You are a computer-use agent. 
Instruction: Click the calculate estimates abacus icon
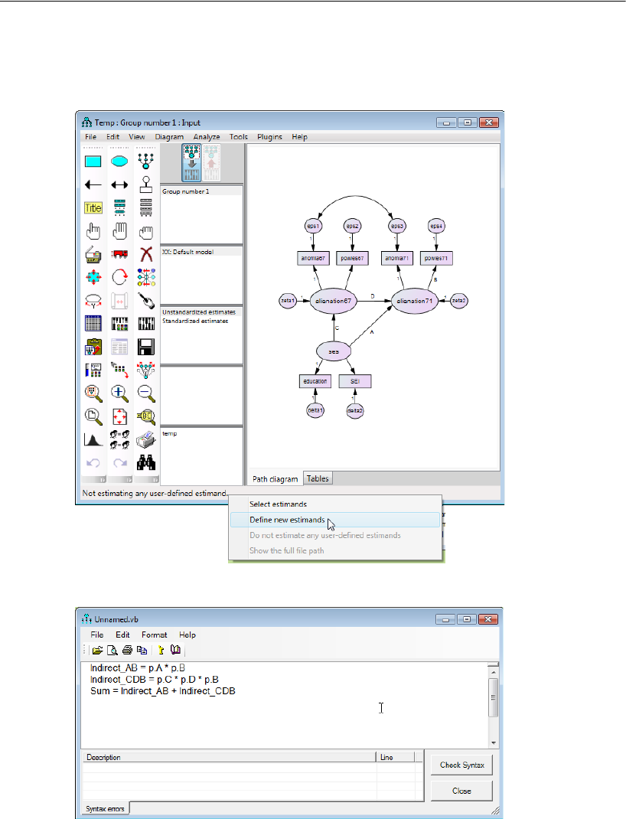(x=146, y=324)
